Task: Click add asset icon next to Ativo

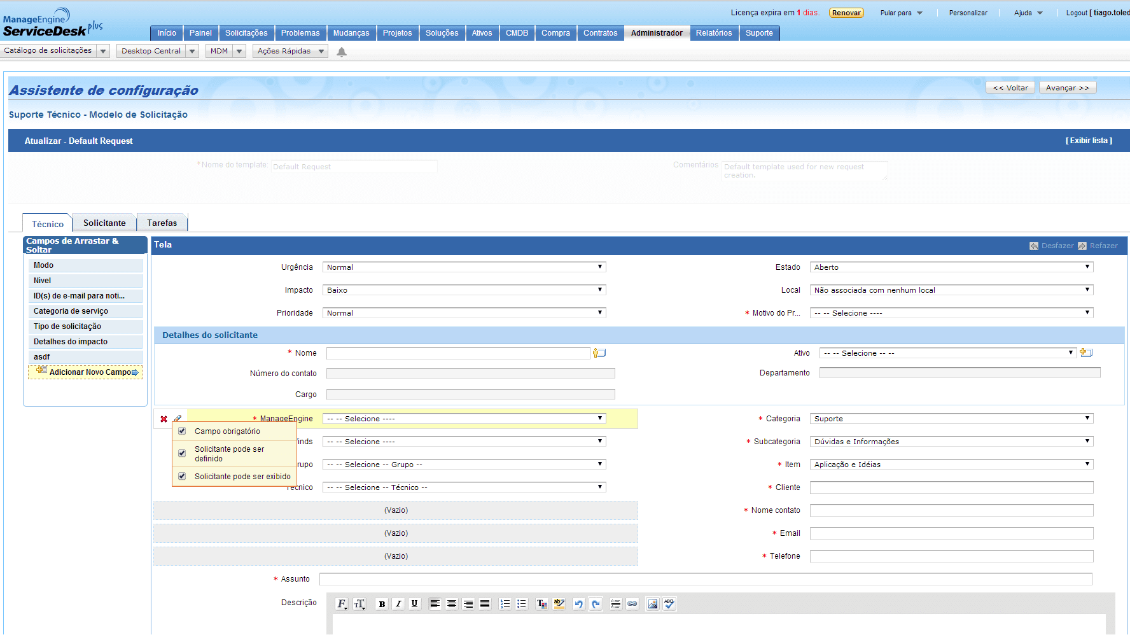Action: (x=1086, y=353)
